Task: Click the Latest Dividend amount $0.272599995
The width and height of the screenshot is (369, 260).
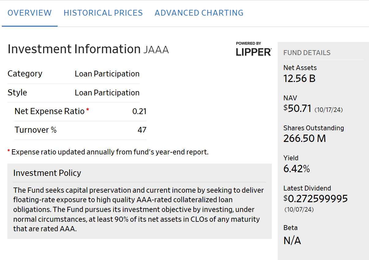Action: pyautogui.click(x=316, y=199)
